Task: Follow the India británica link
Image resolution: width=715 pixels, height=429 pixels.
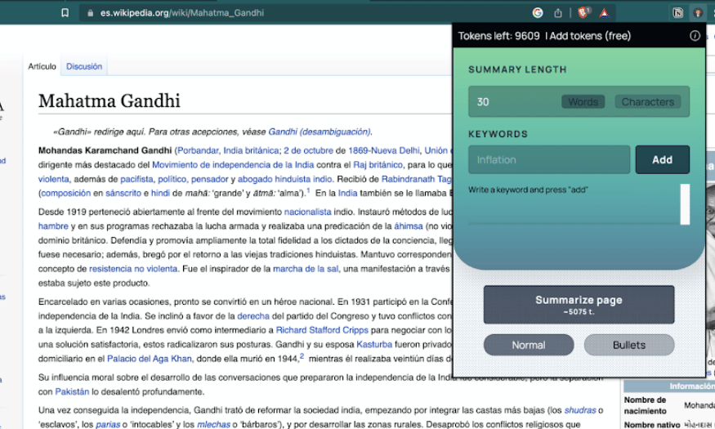Action: 251,150
